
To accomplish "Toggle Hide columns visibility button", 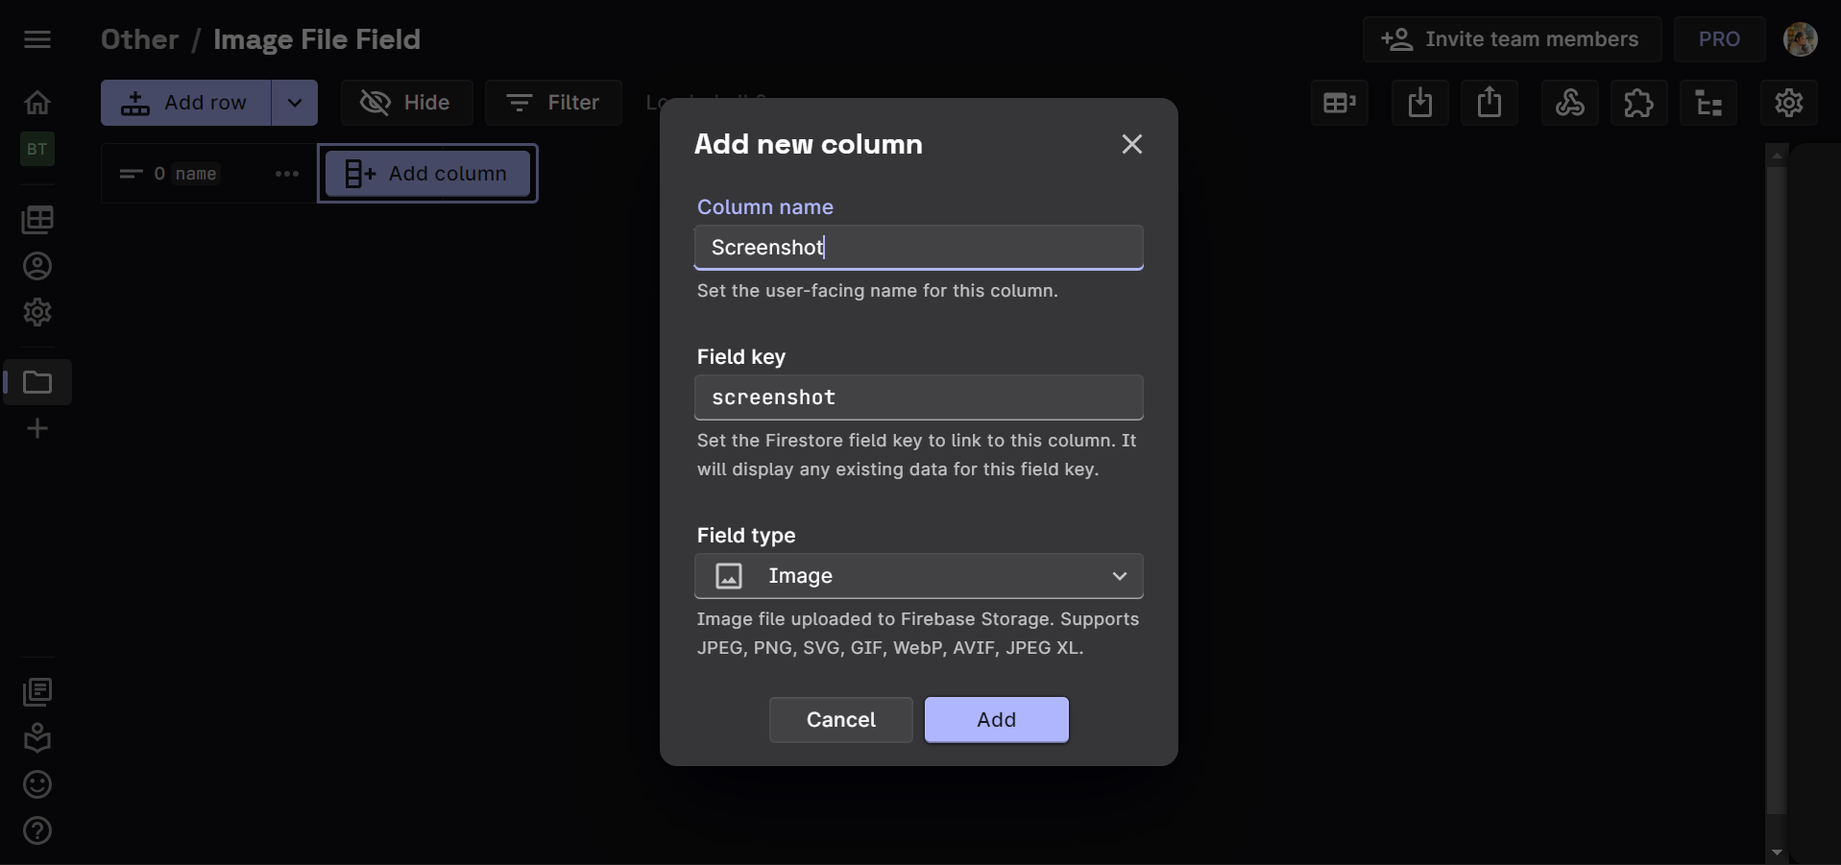I will [x=405, y=103].
